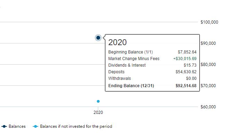The image size is (227, 133).
Task: Toggle the Balances if not invested legend series
Action: tap(73, 126)
